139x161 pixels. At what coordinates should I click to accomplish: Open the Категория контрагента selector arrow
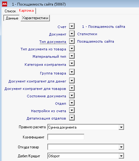click(x=72, y=63)
